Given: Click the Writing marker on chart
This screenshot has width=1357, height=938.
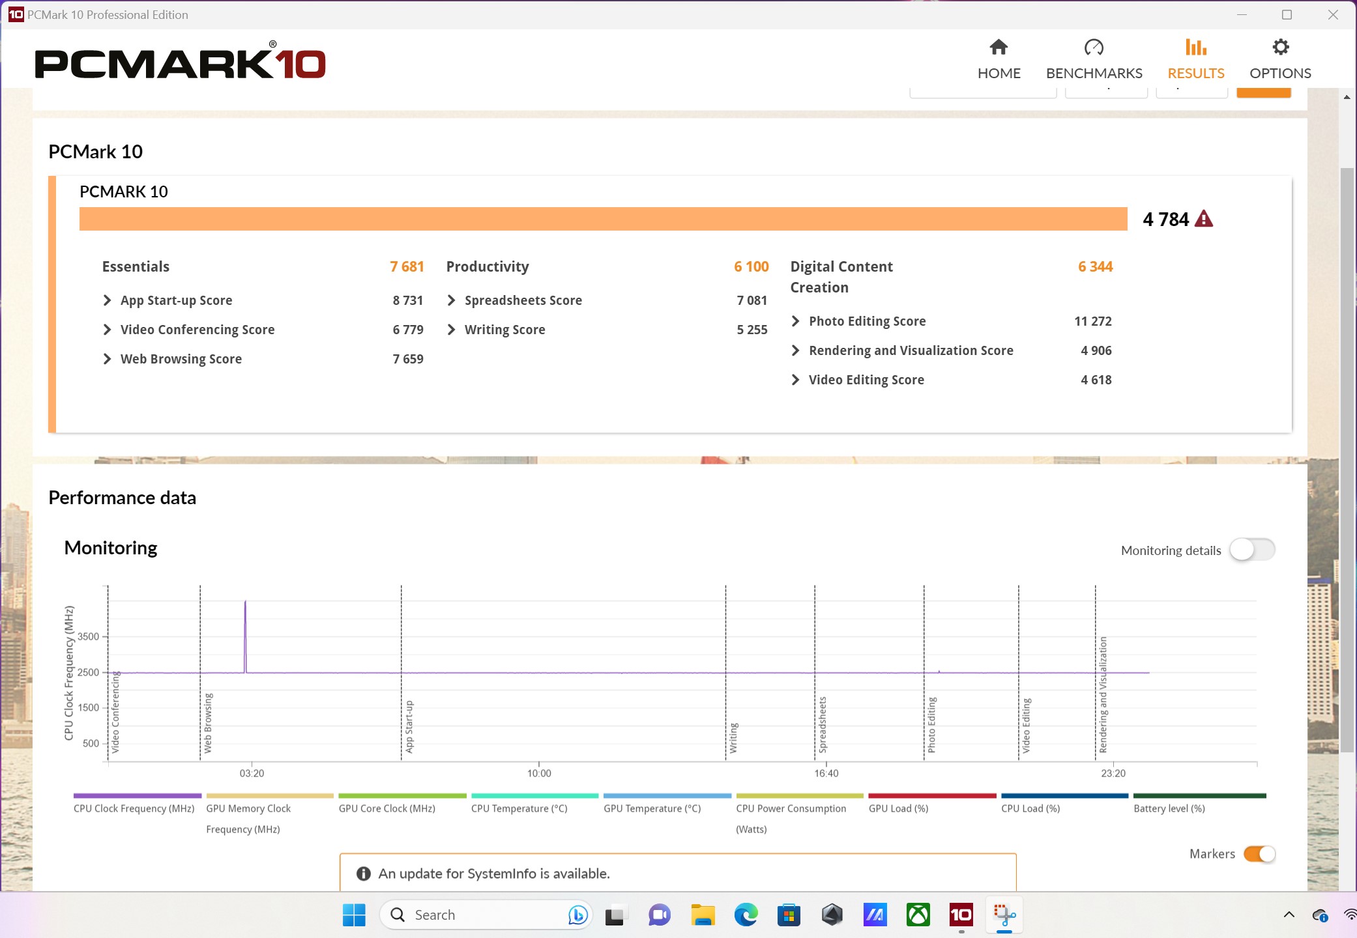Looking at the screenshot, I should point(733,737).
